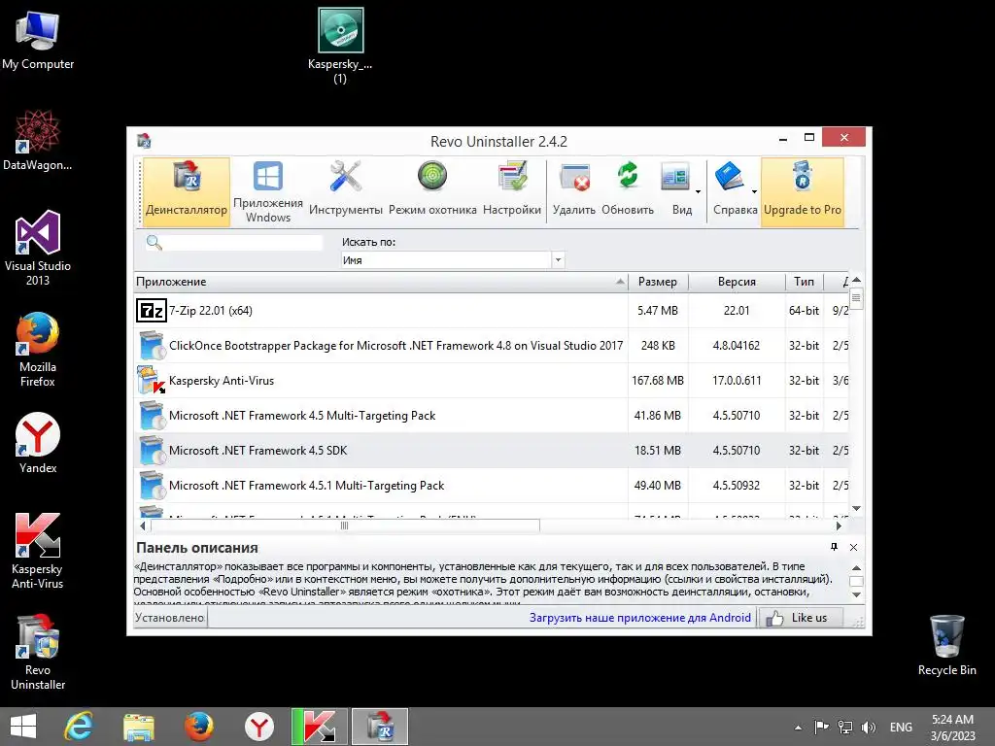Click the Like us button
The image size is (995, 746).
click(801, 618)
